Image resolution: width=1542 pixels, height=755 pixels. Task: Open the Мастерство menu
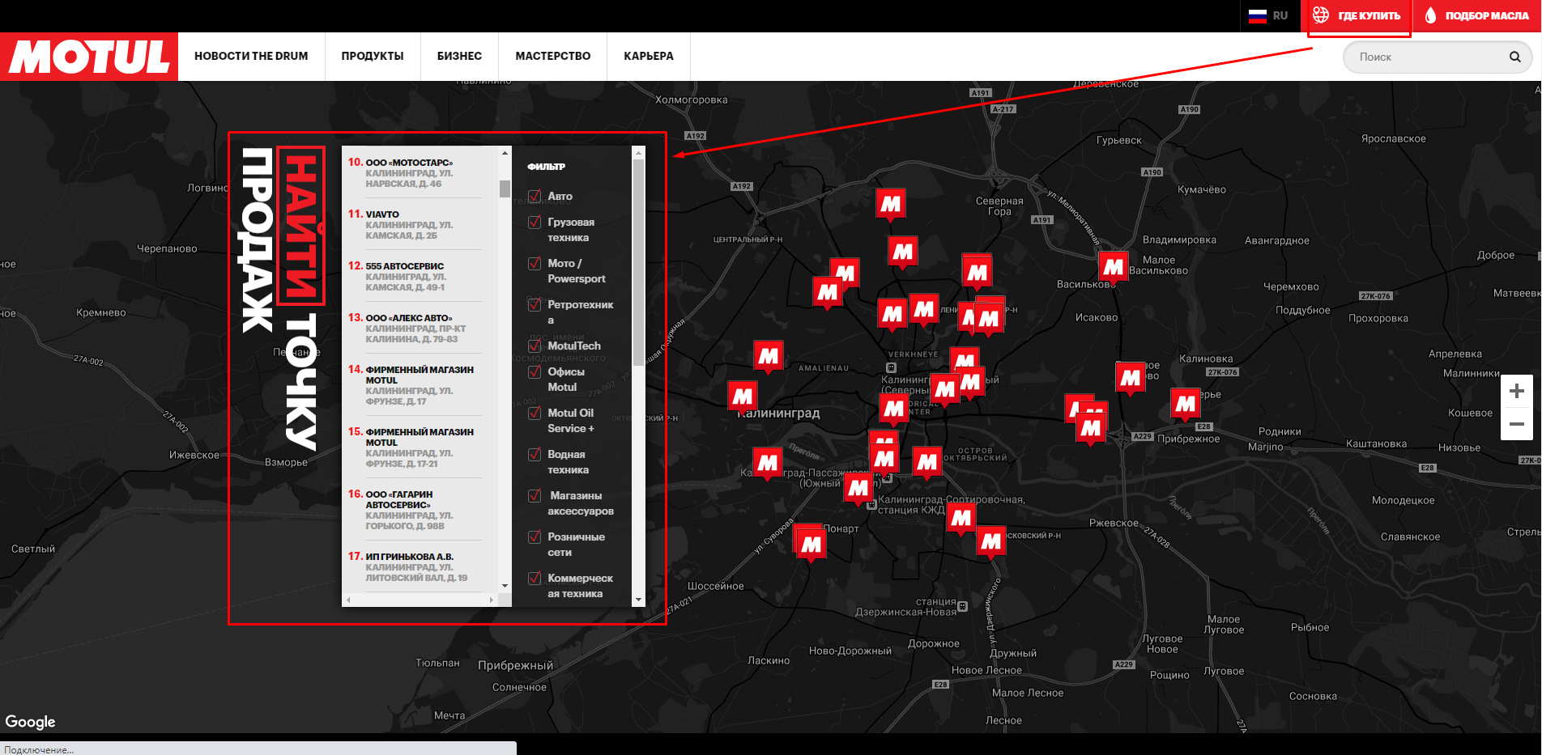point(553,56)
